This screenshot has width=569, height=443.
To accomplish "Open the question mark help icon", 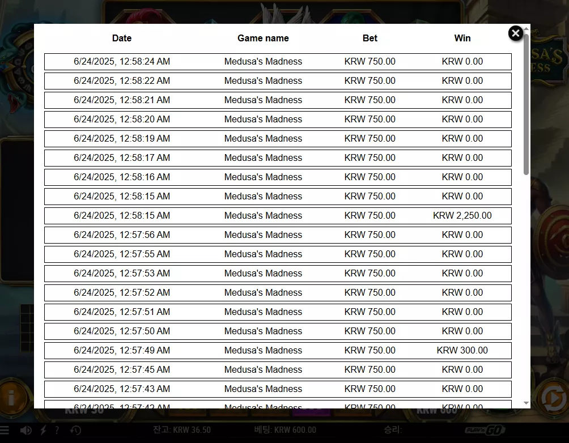I will [57, 431].
